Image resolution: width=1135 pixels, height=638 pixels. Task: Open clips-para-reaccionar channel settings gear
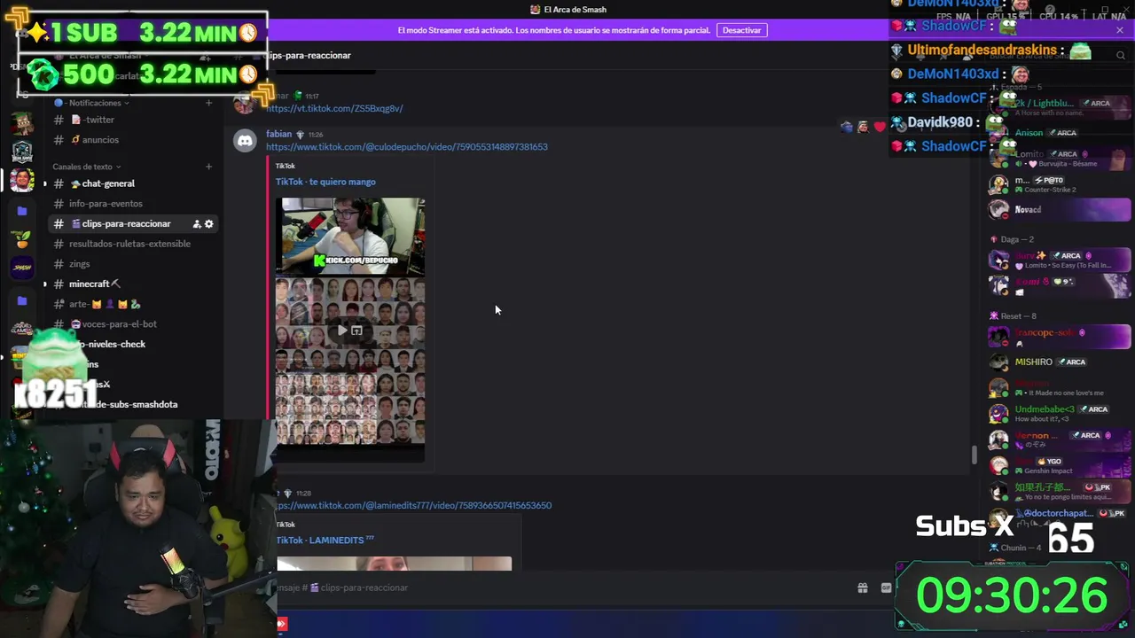[209, 224]
